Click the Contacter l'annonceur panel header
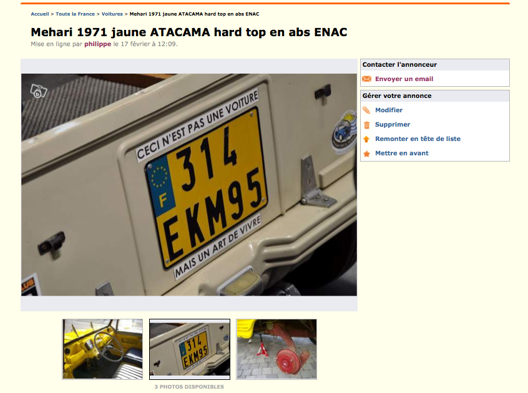Image resolution: width=528 pixels, height=393 pixels. coord(435,65)
